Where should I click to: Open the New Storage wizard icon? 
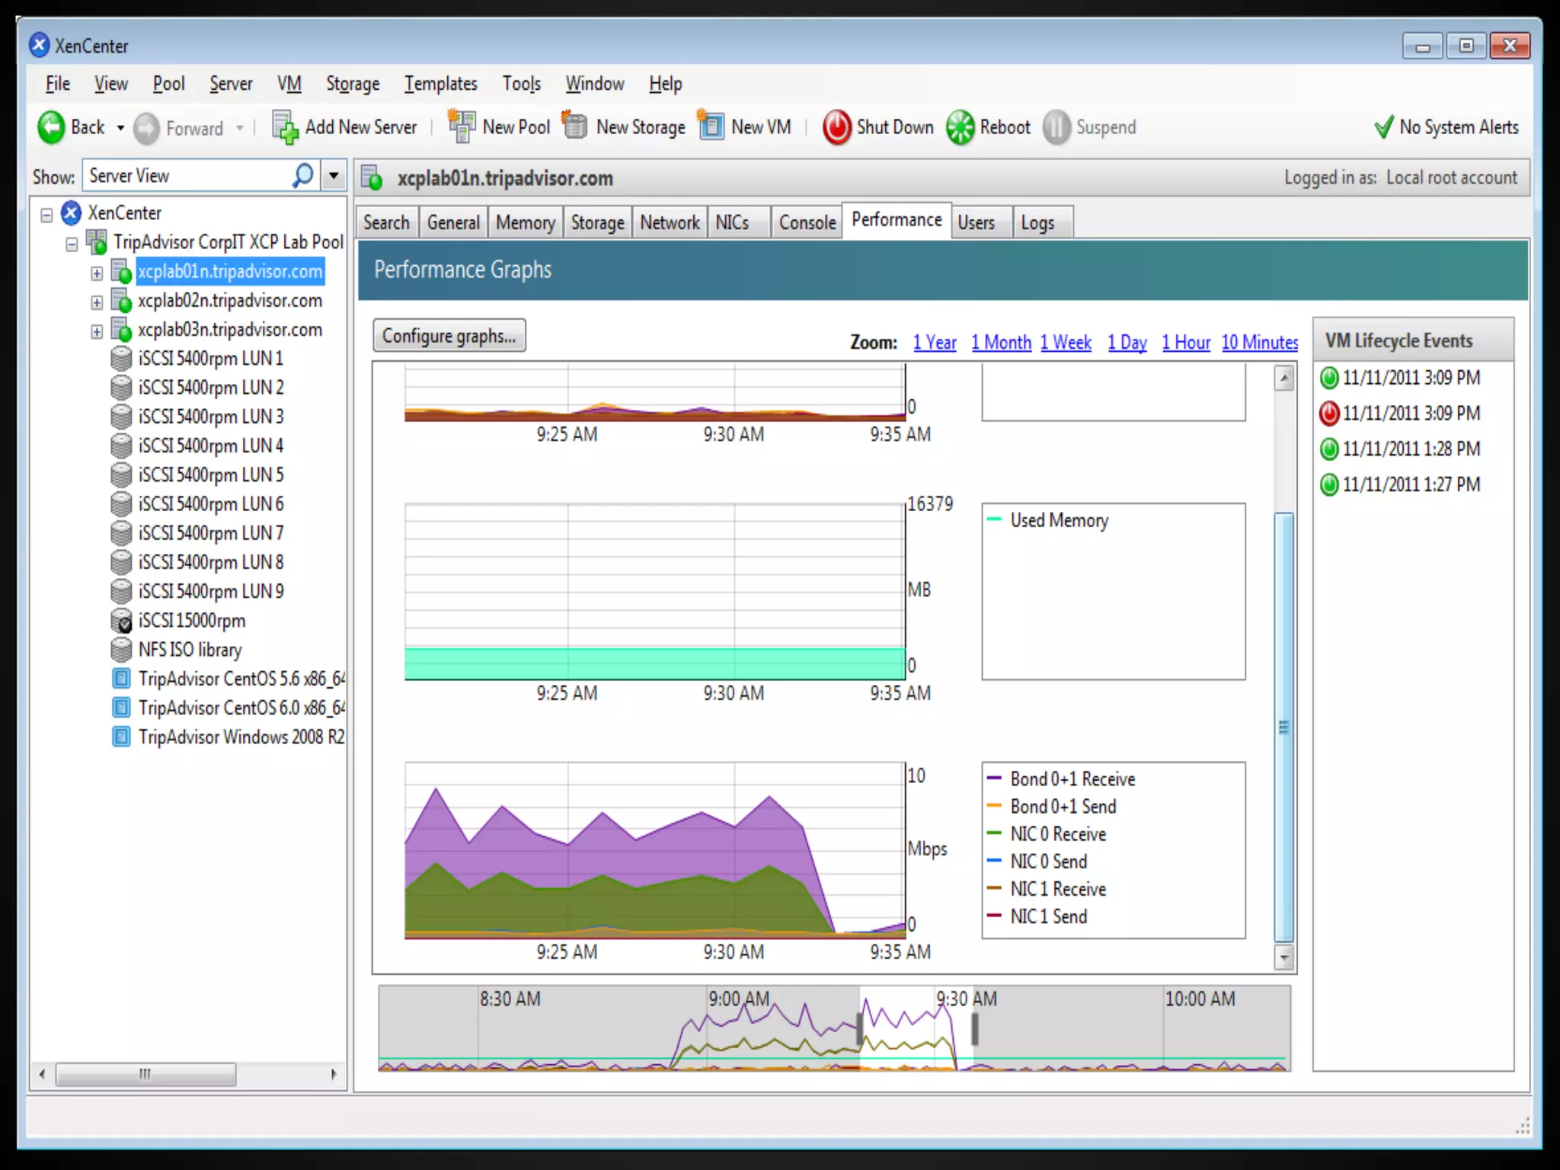(575, 126)
